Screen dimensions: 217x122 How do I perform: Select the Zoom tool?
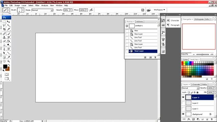click(8, 61)
